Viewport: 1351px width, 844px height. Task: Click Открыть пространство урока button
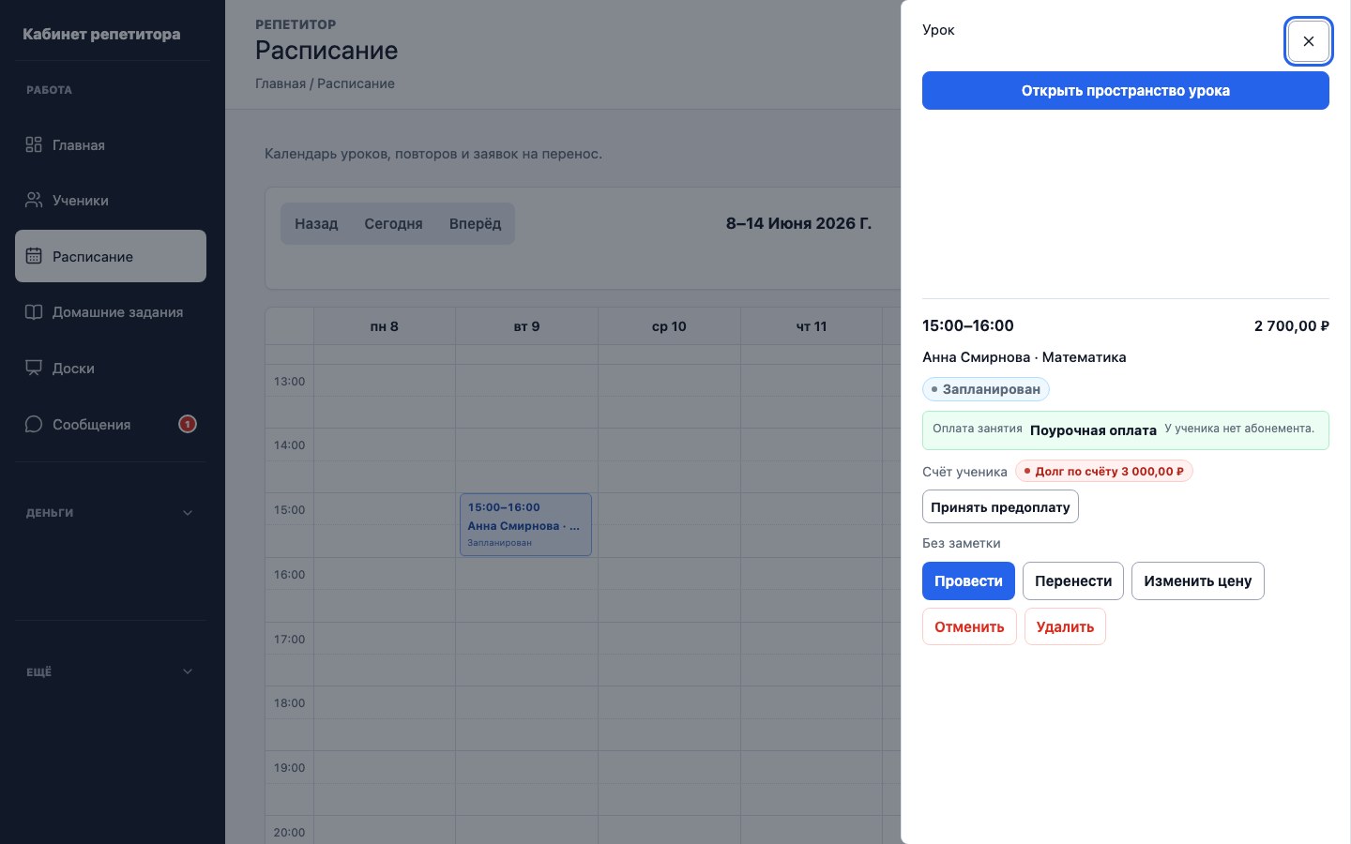pyautogui.click(x=1126, y=91)
